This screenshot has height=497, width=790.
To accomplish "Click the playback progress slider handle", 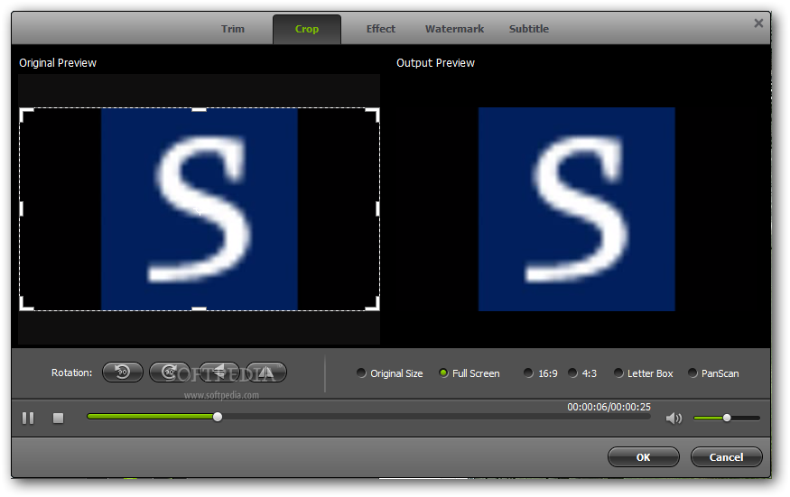I will 218,417.
